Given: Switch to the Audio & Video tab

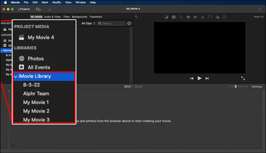Looking at the screenshot, I should [x=52, y=17].
